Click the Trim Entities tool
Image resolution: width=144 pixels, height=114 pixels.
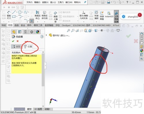37,15
